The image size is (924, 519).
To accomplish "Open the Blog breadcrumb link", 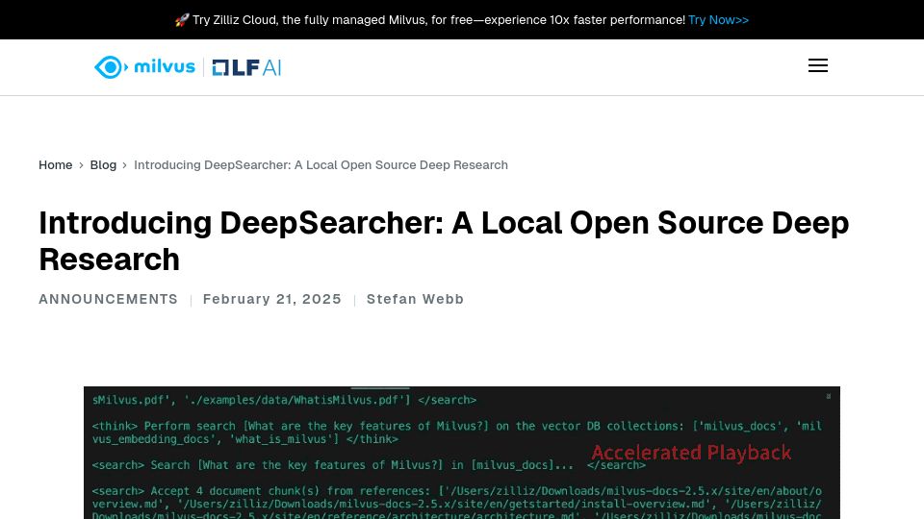I will [103, 164].
